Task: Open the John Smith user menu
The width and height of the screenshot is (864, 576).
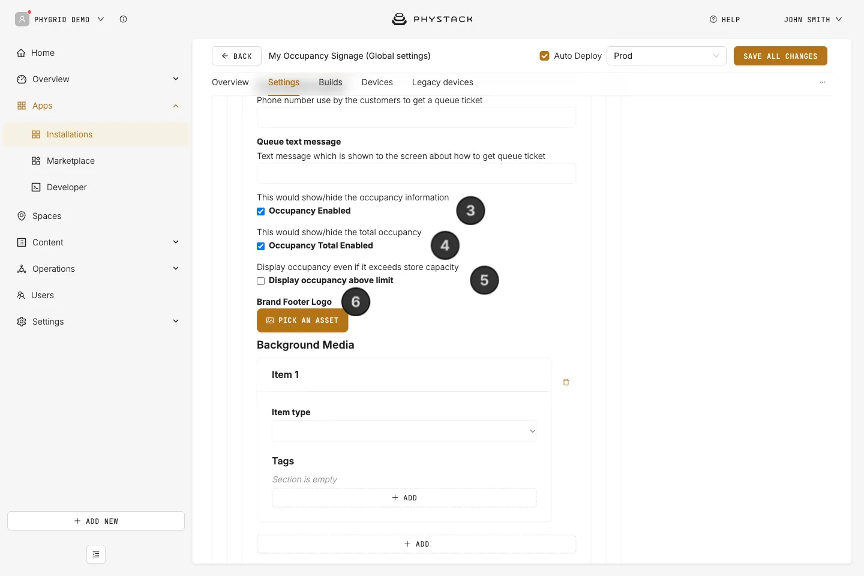Action: (813, 19)
